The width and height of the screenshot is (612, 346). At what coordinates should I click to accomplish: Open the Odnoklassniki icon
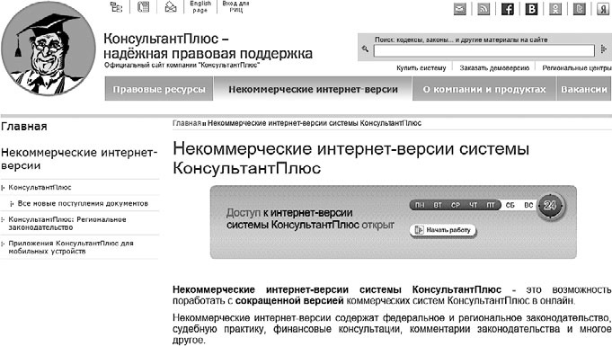click(555, 9)
